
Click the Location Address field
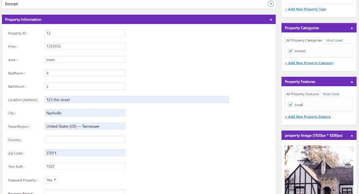pos(137,100)
